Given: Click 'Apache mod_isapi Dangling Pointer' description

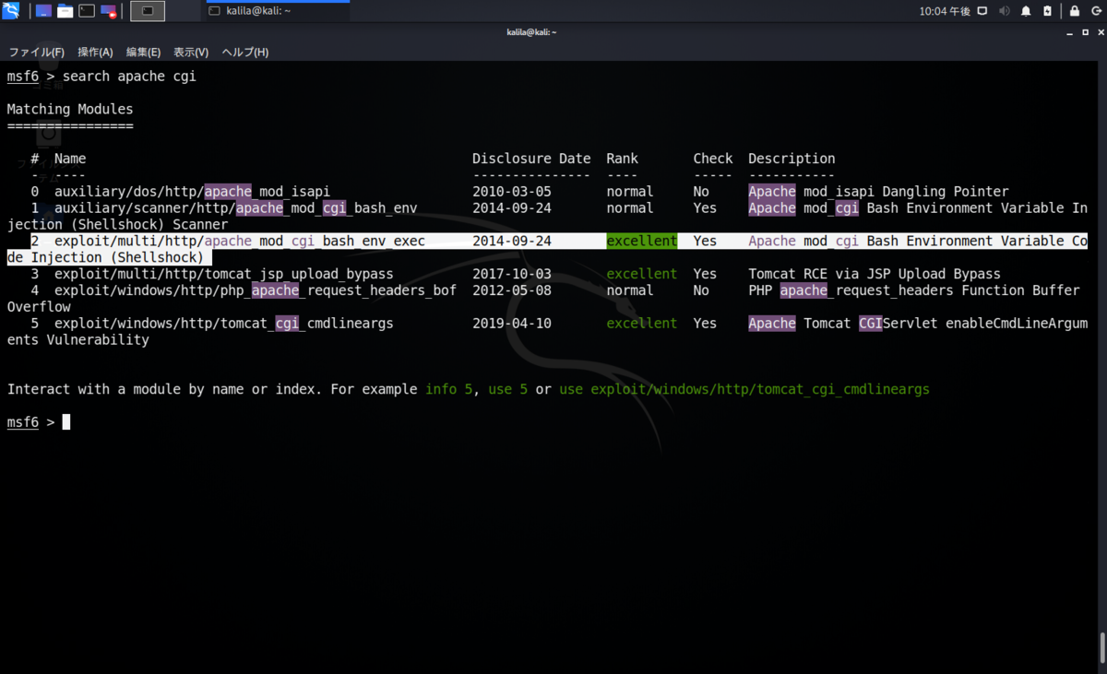Looking at the screenshot, I should click(878, 192).
